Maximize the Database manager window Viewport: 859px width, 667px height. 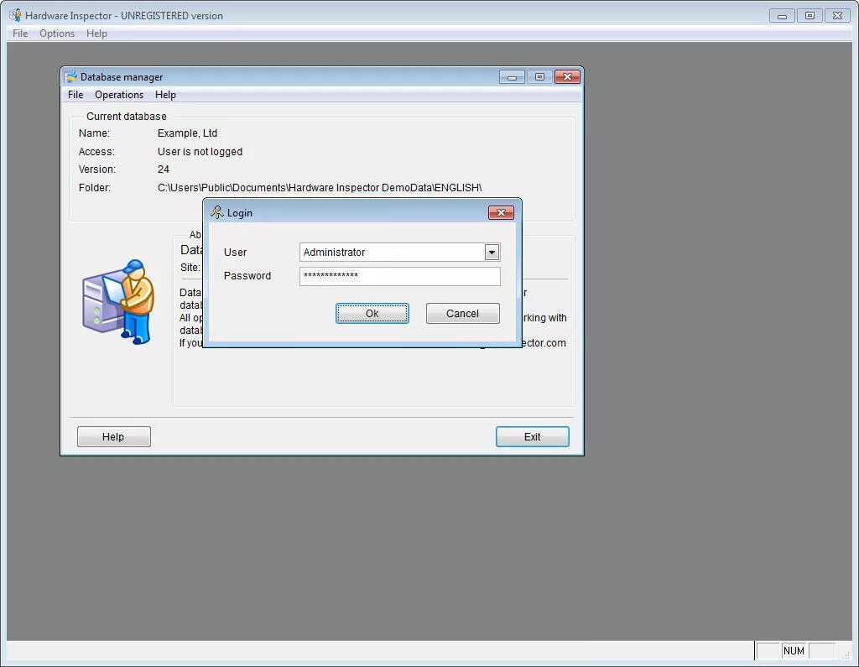click(x=539, y=76)
